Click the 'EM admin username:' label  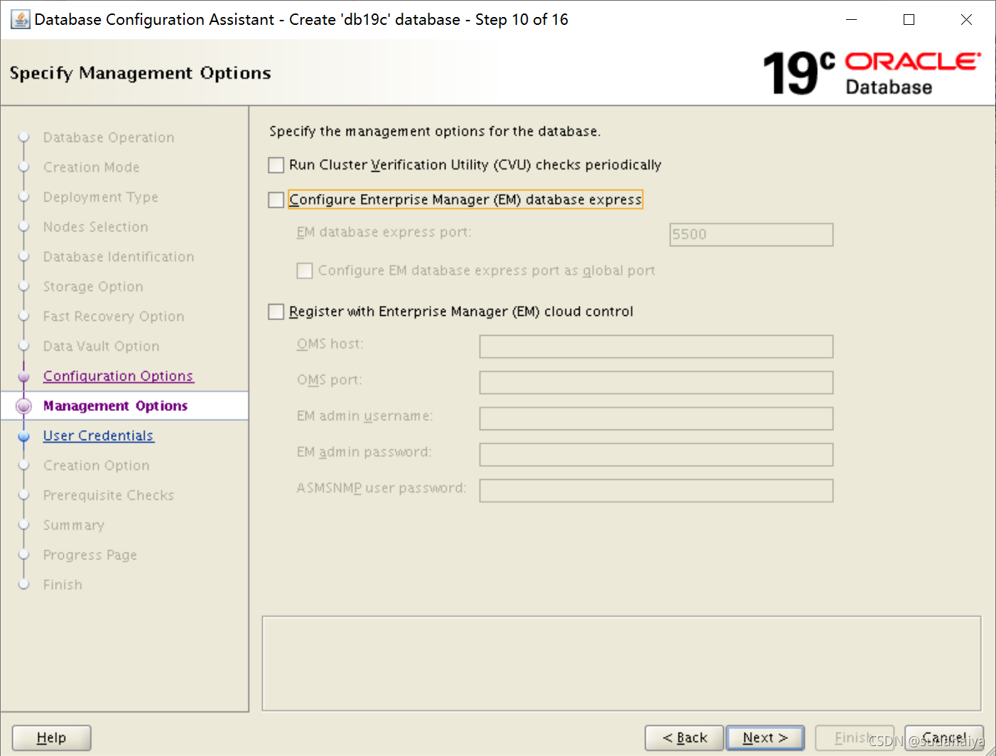pos(364,416)
